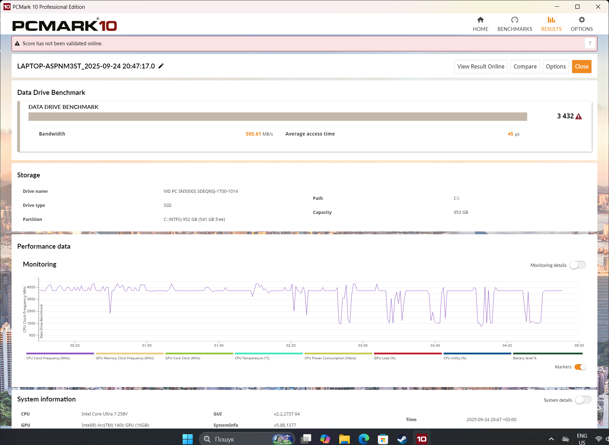Go to the HOME tab

pyautogui.click(x=480, y=24)
